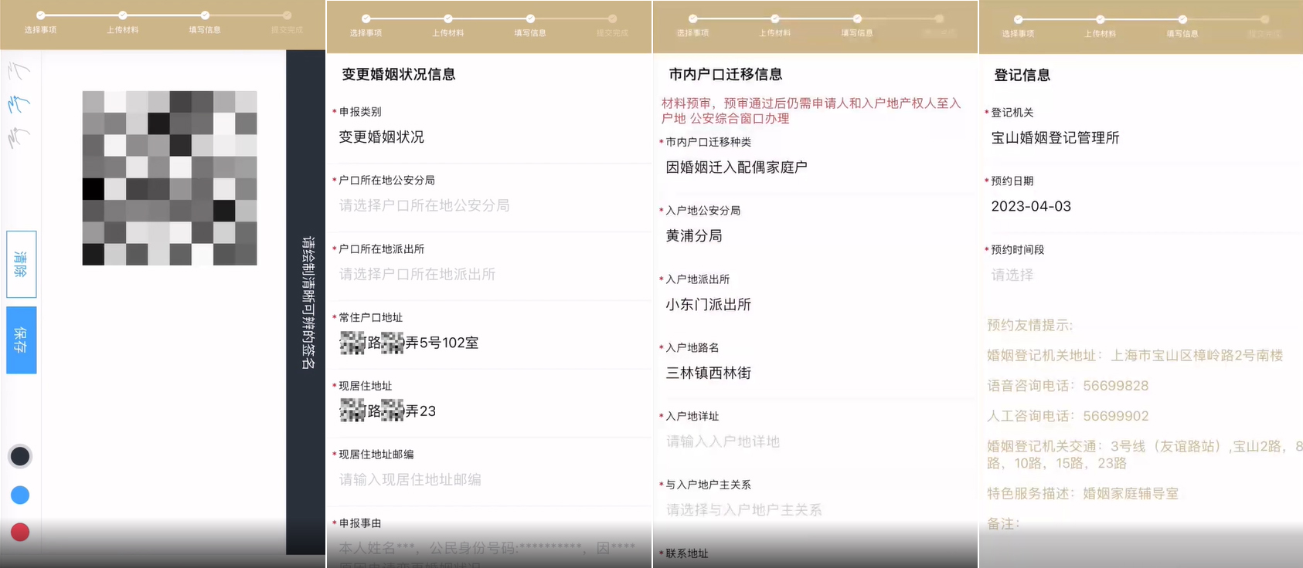This screenshot has width=1303, height=568.
Task: Click the 现居住地址邮编 input field
Action: coord(487,479)
